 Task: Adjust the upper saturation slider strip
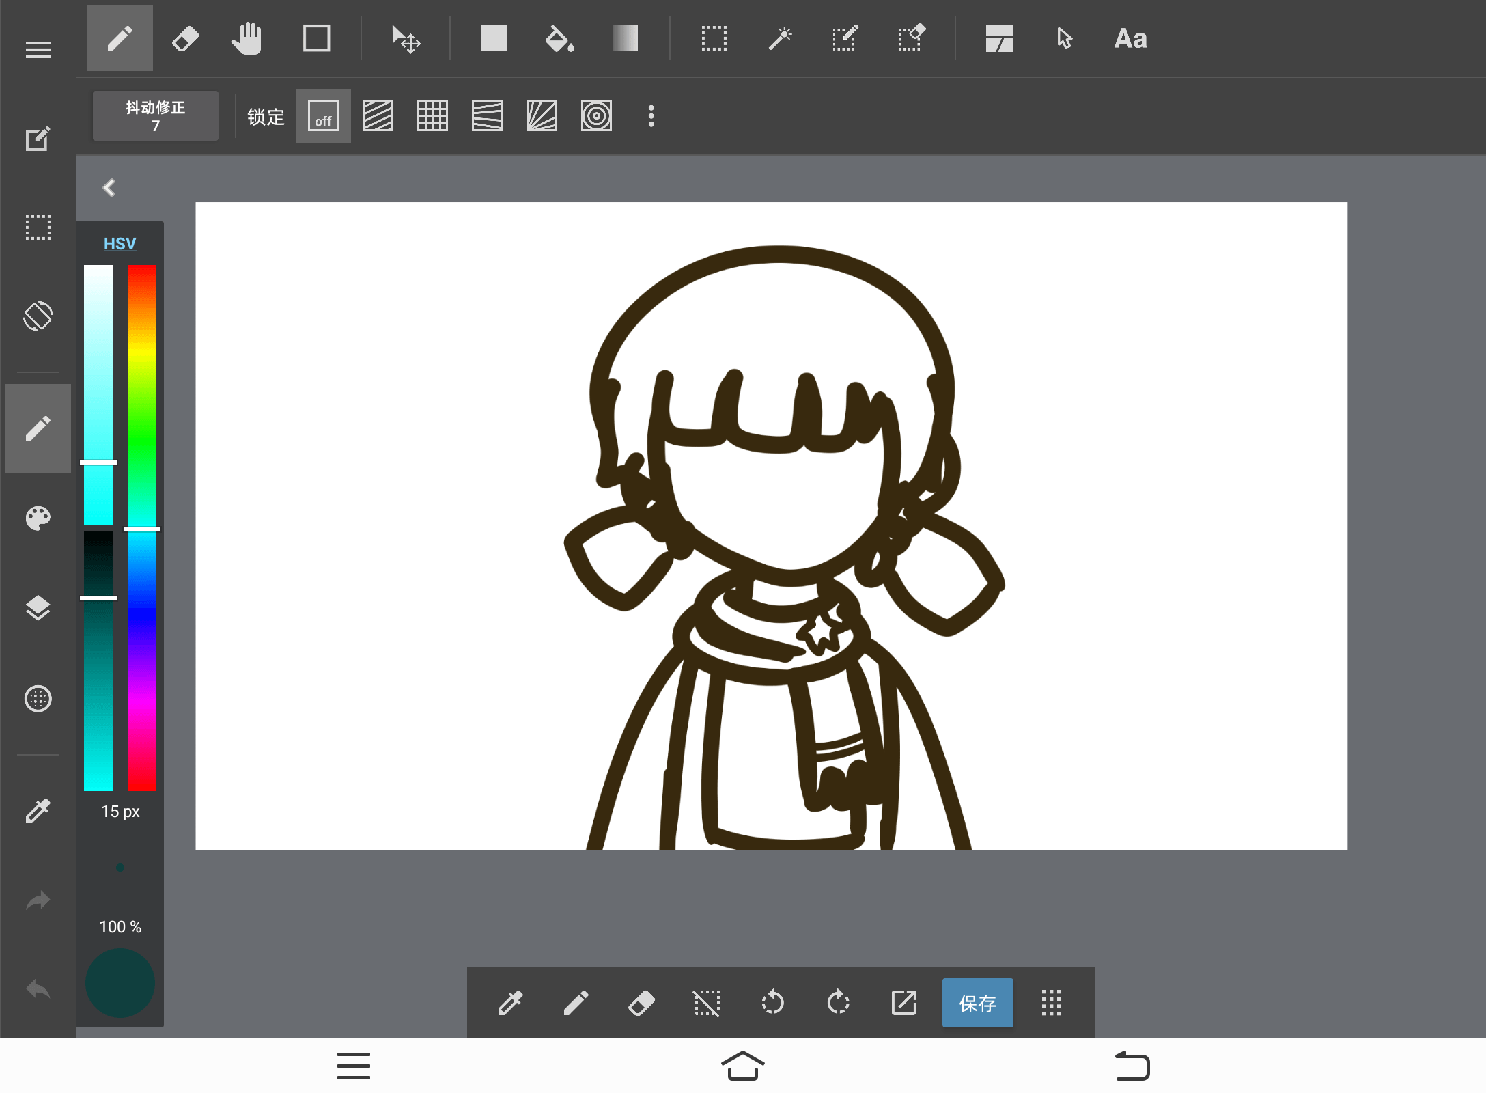[x=98, y=395]
